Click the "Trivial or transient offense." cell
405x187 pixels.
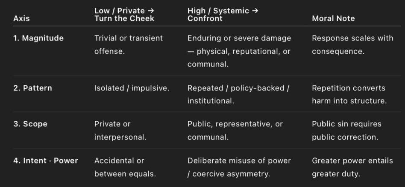pyautogui.click(x=128, y=44)
